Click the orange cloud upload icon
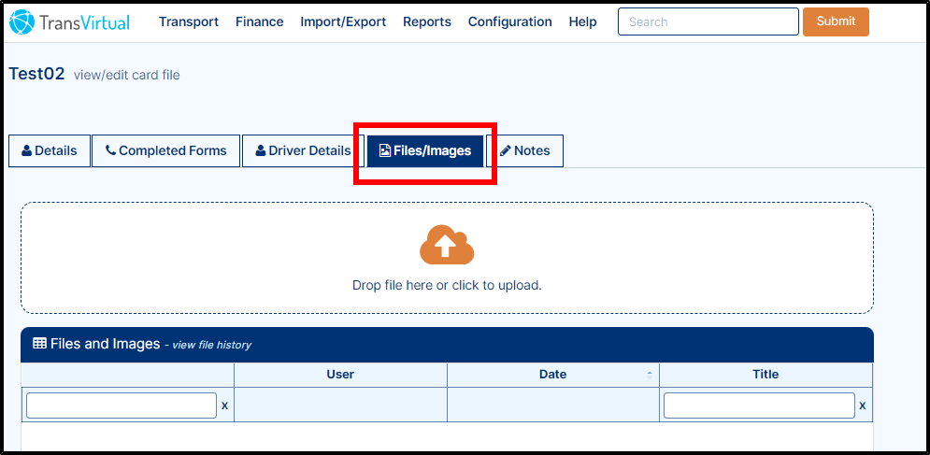The image size is (930, 455). (447, 245)
